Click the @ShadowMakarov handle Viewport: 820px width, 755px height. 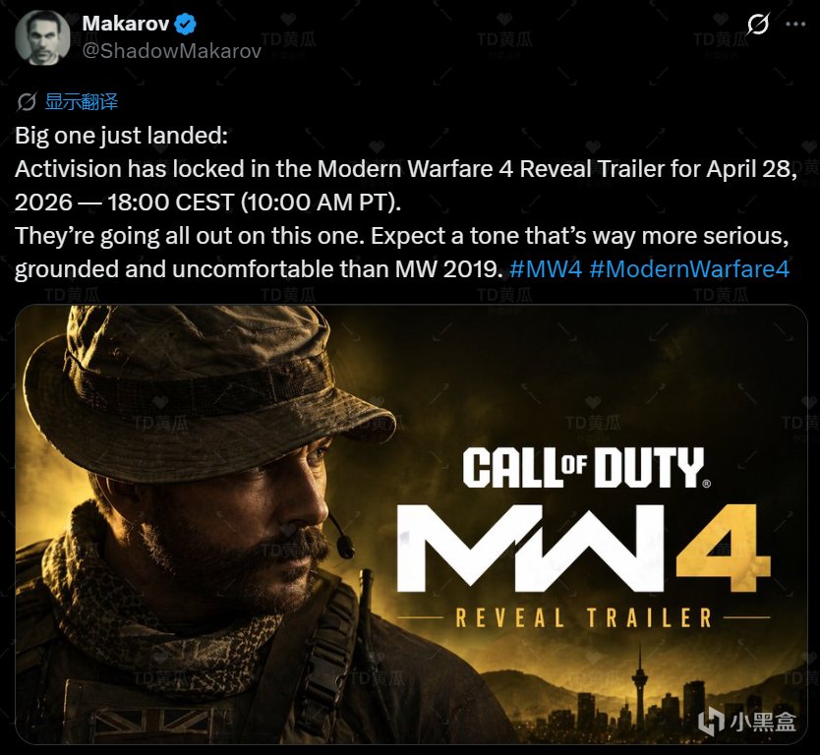tap(172, 51)
